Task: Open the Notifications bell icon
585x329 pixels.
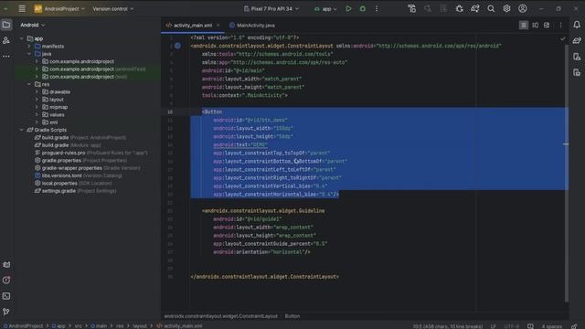Action: 577,25
